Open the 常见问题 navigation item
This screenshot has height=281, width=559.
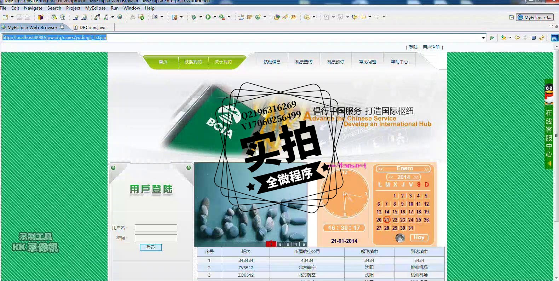pyautogui.click(x=368, y=62)
